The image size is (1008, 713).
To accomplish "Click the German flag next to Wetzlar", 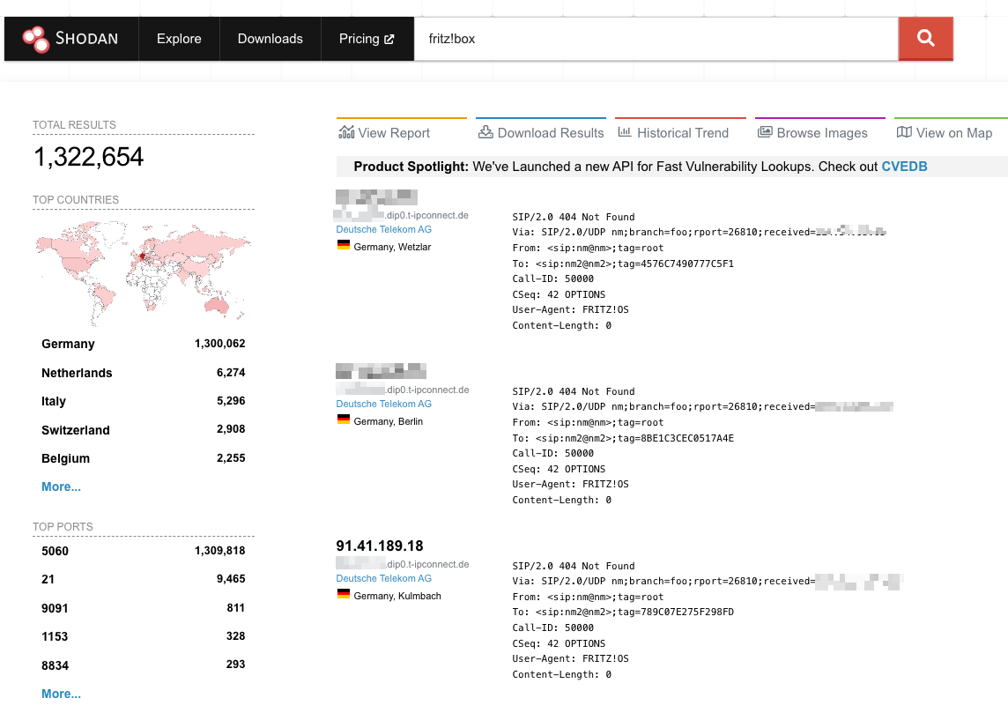I will (344, 245).
